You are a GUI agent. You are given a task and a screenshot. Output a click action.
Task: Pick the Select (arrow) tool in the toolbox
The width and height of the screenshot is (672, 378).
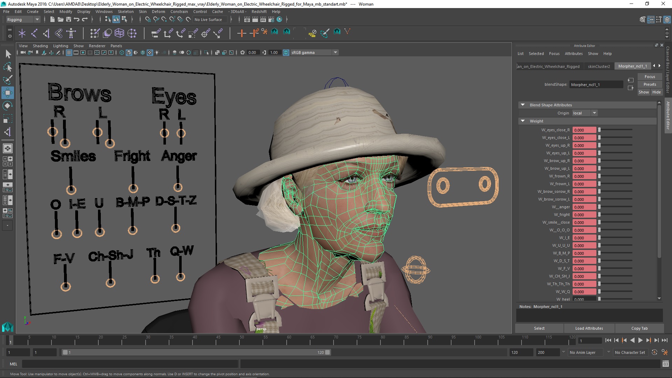(8, 54)
